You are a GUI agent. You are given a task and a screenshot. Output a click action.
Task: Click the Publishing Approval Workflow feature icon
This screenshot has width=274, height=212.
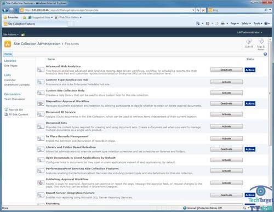click(x=41, y=182)
